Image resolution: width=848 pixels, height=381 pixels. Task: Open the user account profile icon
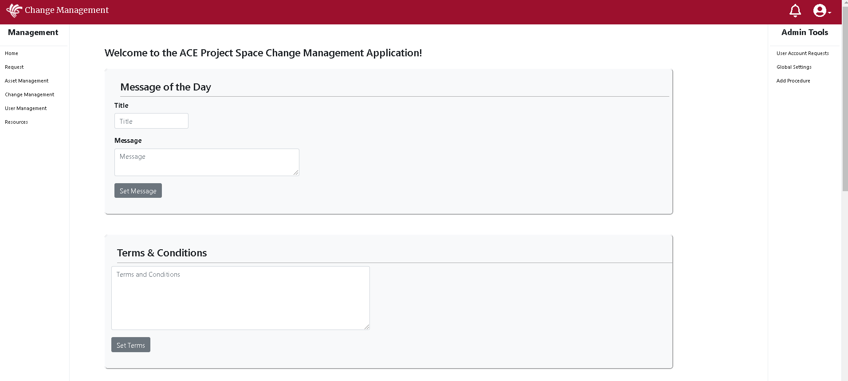pos(819,11)
